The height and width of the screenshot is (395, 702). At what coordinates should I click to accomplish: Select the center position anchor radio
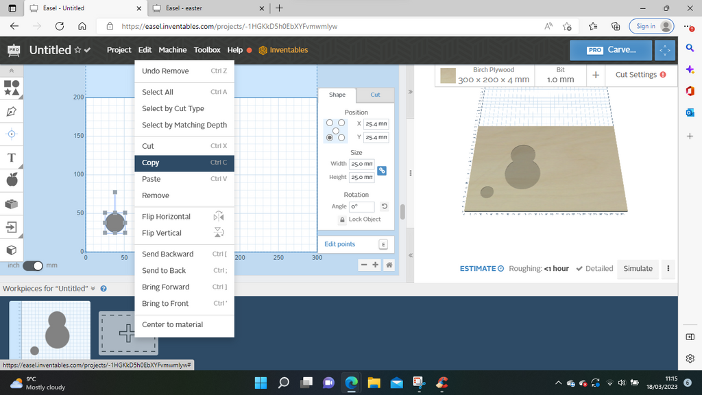pos(336,130)
